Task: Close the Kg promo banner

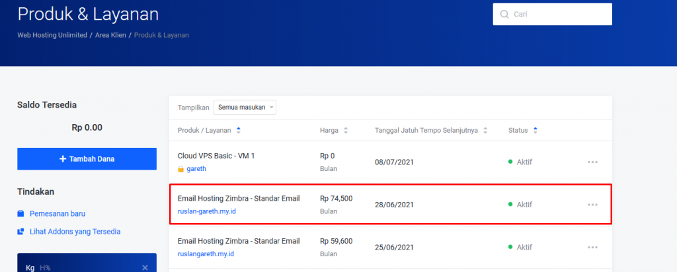Action: pos(145,267)
